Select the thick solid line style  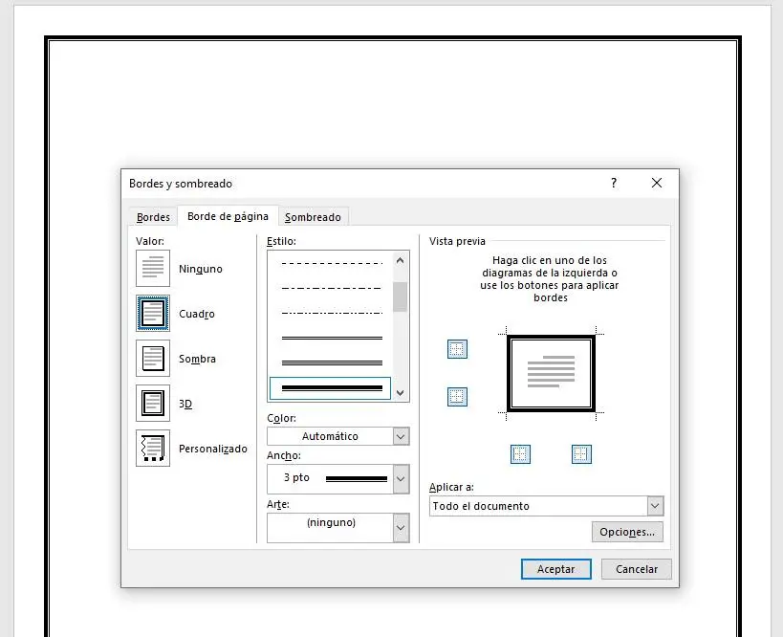(x=330, y=388)
